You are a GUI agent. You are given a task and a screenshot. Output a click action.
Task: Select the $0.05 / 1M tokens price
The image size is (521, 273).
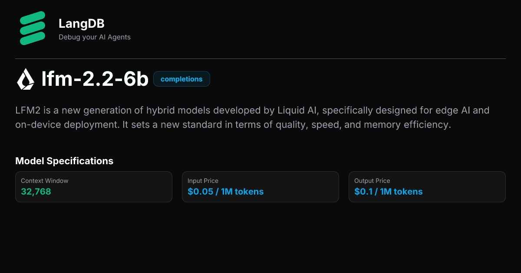(225, 192)
